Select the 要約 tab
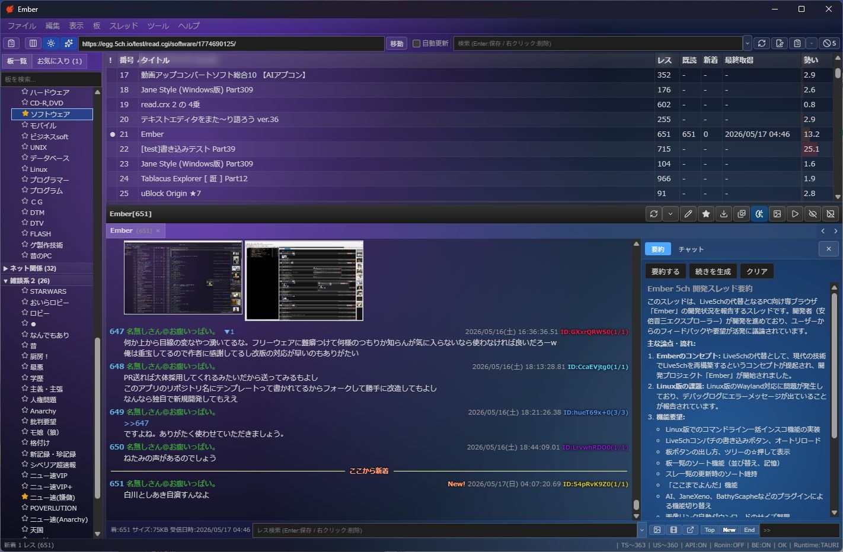The width and height of the screenshot is (843, 552). (x=657, y=249)
